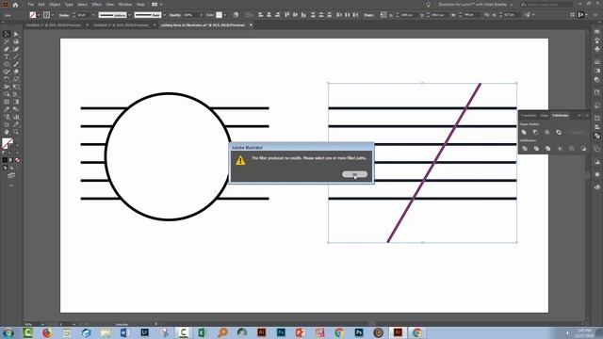
Task: Open Excel from the taskbar
Action: [x=202, y=332]
